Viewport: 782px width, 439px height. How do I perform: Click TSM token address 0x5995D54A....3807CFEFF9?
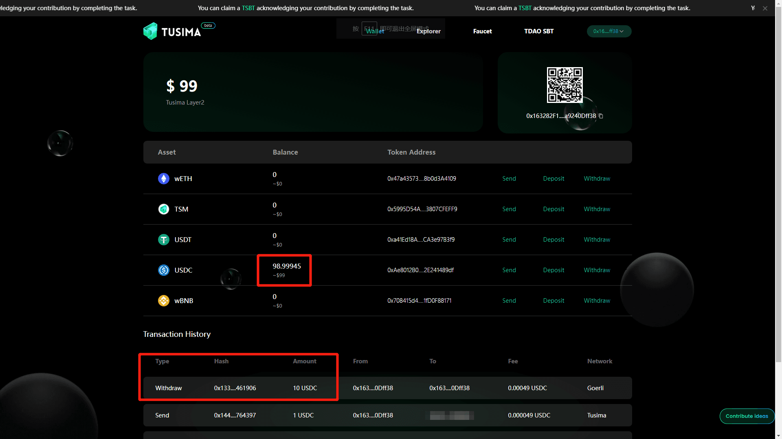pyautogui.click(x=422, y=209)
